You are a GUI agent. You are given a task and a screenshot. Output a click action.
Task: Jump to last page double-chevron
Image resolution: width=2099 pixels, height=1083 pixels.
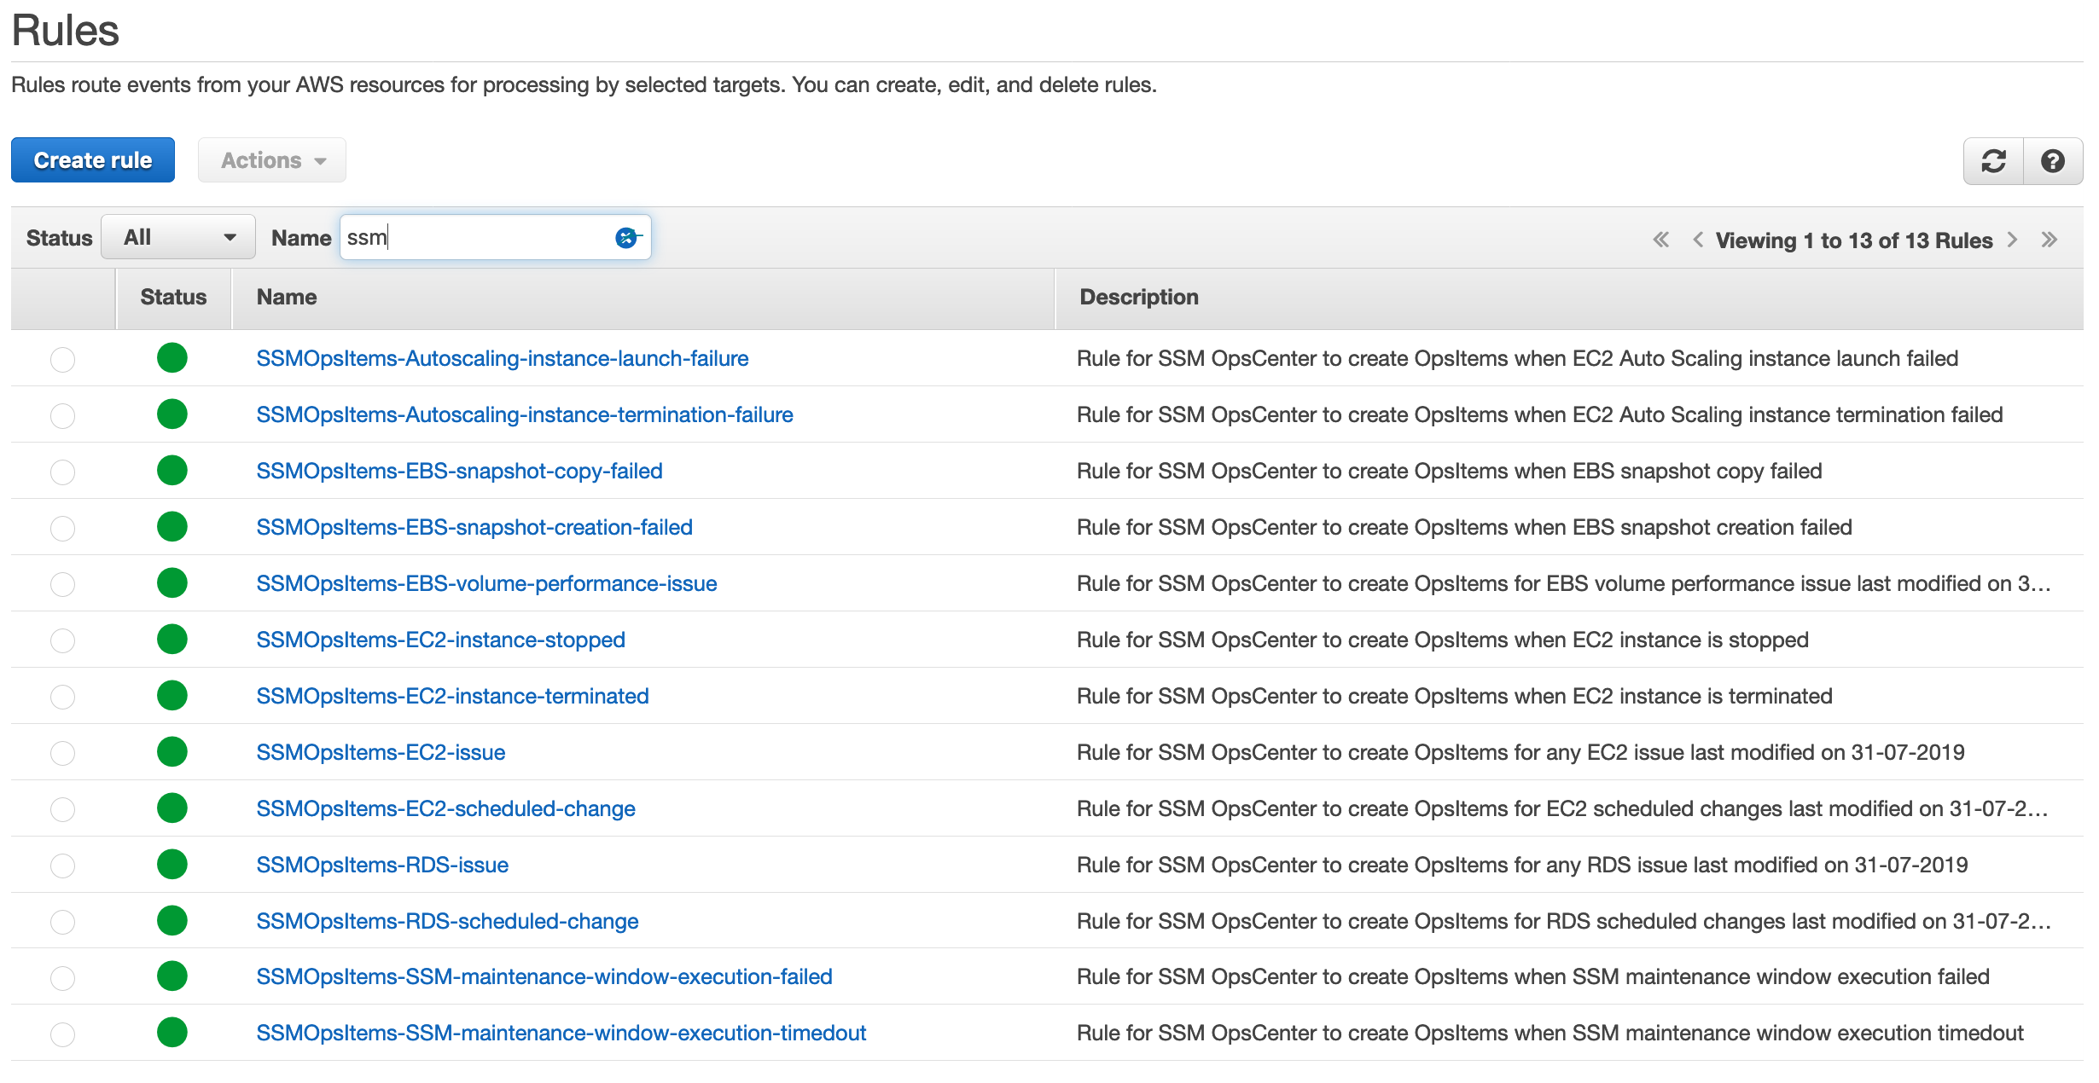2050,240
